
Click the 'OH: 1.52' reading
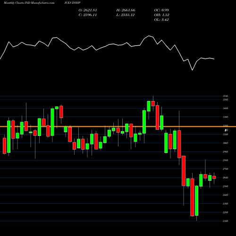pyautogui.click(x=161, y=15)
